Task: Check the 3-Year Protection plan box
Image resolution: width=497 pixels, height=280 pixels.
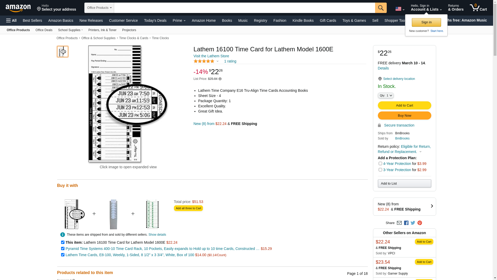Action: click(380, 170)
